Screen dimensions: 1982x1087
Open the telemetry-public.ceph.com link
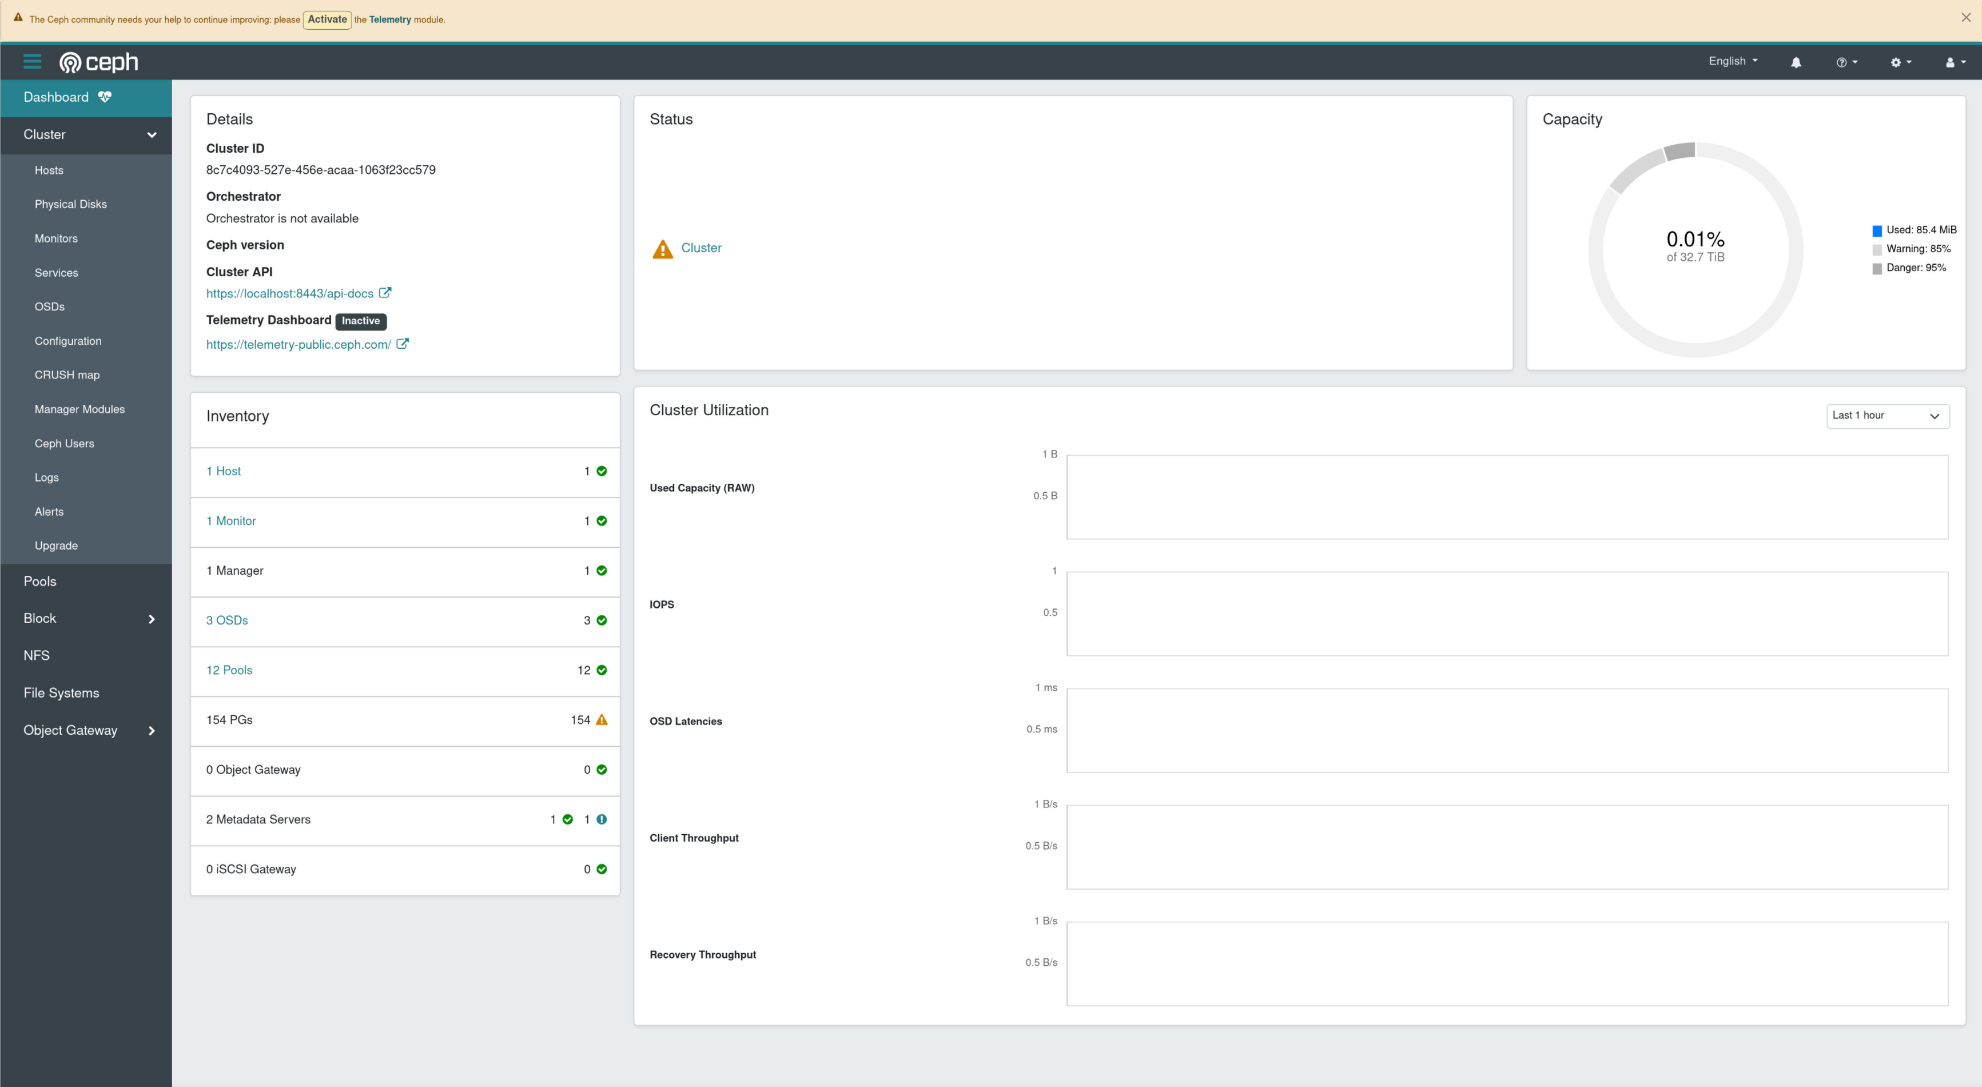(x=299, y=345)
